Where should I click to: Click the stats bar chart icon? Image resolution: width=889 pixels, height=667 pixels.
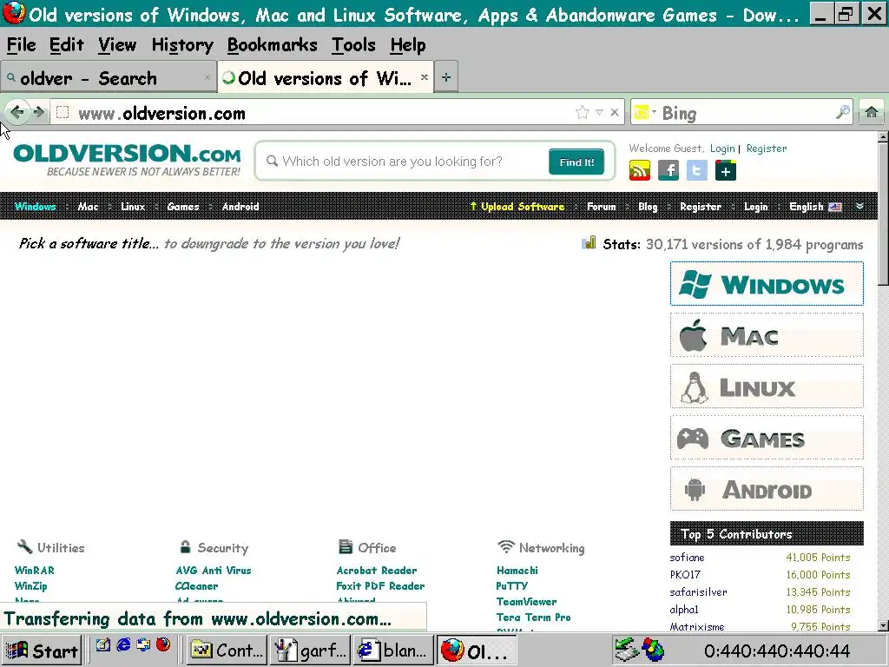coord(589,243)
